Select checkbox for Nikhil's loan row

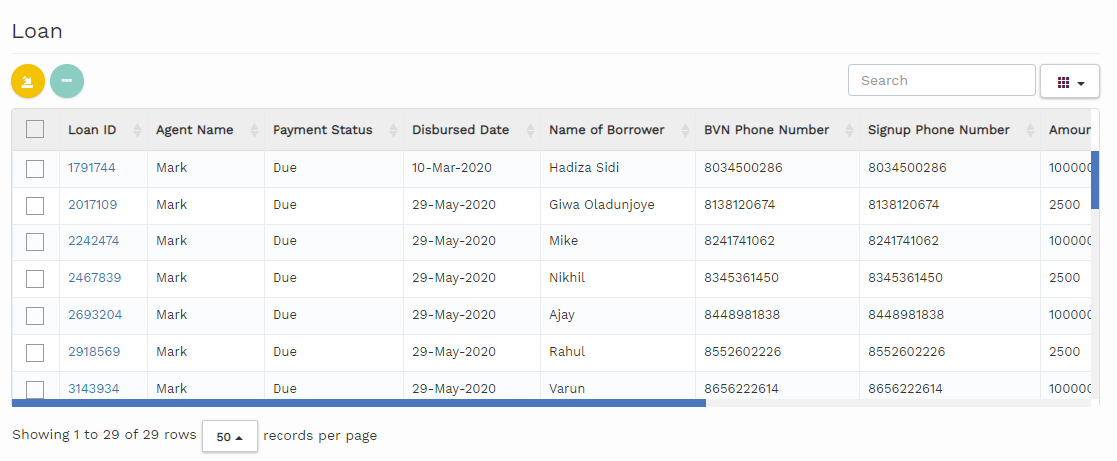pyautogui.click(x=35, y=278)
